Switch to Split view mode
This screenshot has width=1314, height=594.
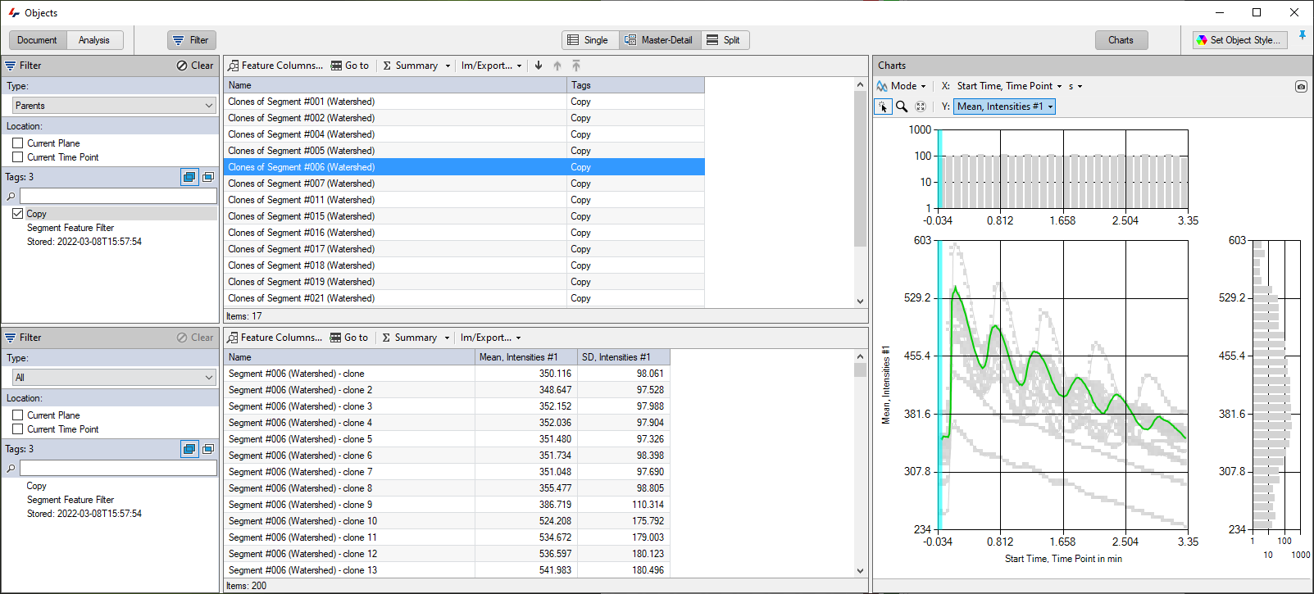click(724, 40)
